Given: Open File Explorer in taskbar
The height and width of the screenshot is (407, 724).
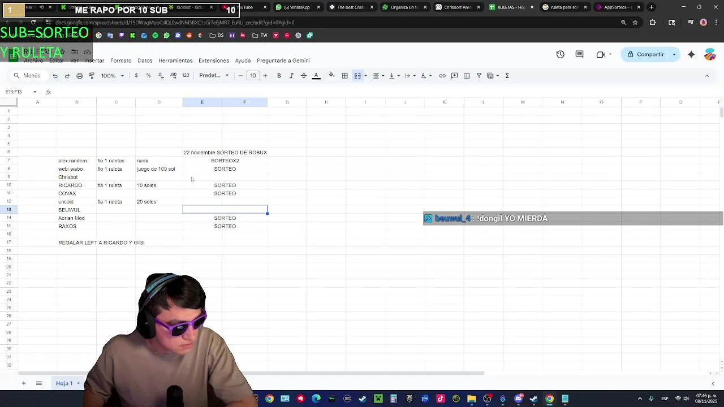Looking at the screenshot, I should point(472,399).
